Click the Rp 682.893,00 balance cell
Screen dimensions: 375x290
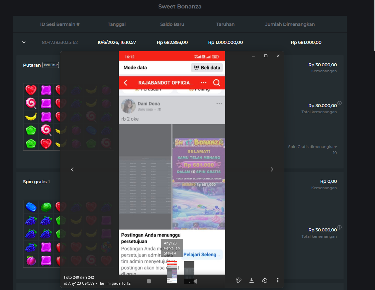[172, 43]
